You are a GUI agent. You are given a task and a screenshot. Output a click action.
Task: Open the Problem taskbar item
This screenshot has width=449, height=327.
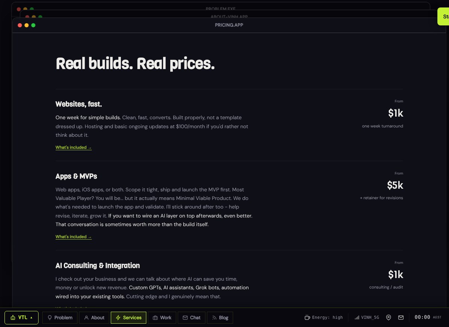[60, 318]
